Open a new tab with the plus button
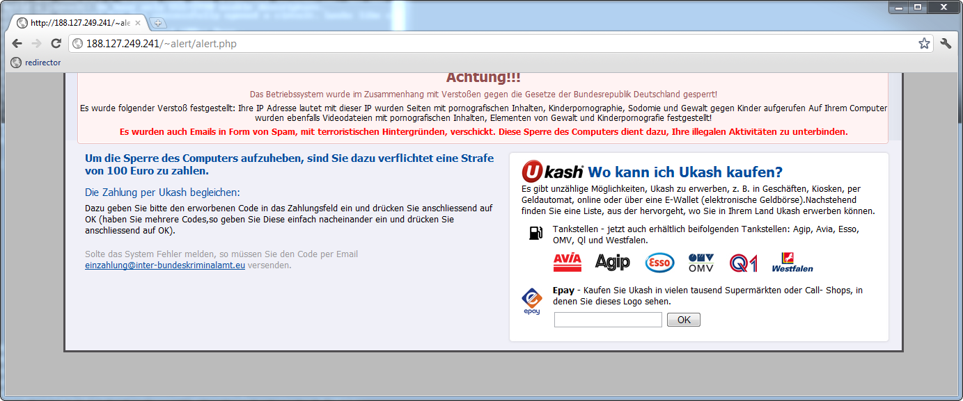 [x=157, y=23]
